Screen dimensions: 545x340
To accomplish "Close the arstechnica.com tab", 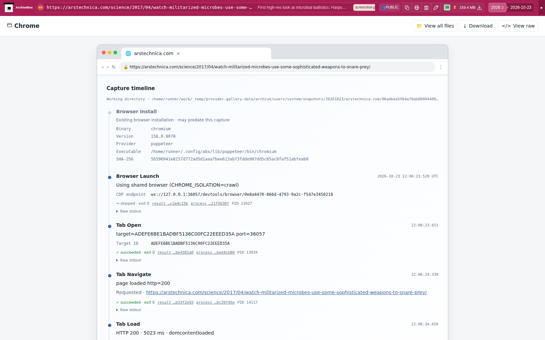I will (178, 53).
